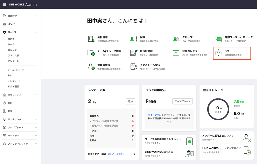Open インストール状況 device chart icon
257x164 pixels.
coord(134,67)
